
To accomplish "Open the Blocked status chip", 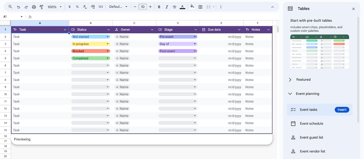I will [x=91, y=51].
